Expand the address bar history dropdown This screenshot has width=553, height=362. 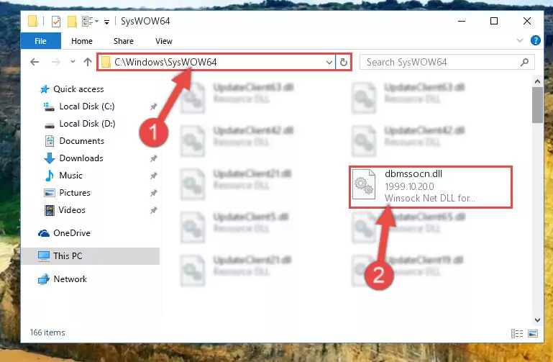(329, 63)
